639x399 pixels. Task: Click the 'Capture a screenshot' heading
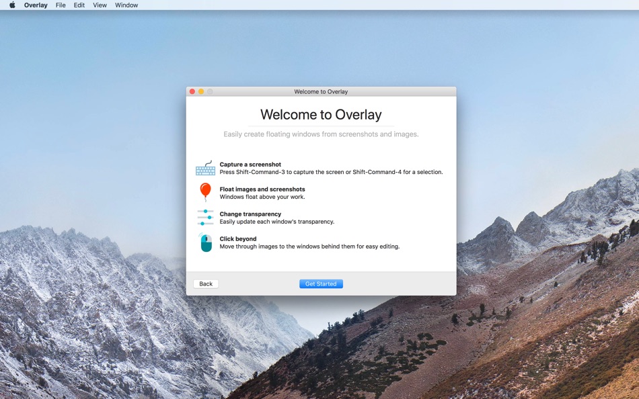click(250, 165)
